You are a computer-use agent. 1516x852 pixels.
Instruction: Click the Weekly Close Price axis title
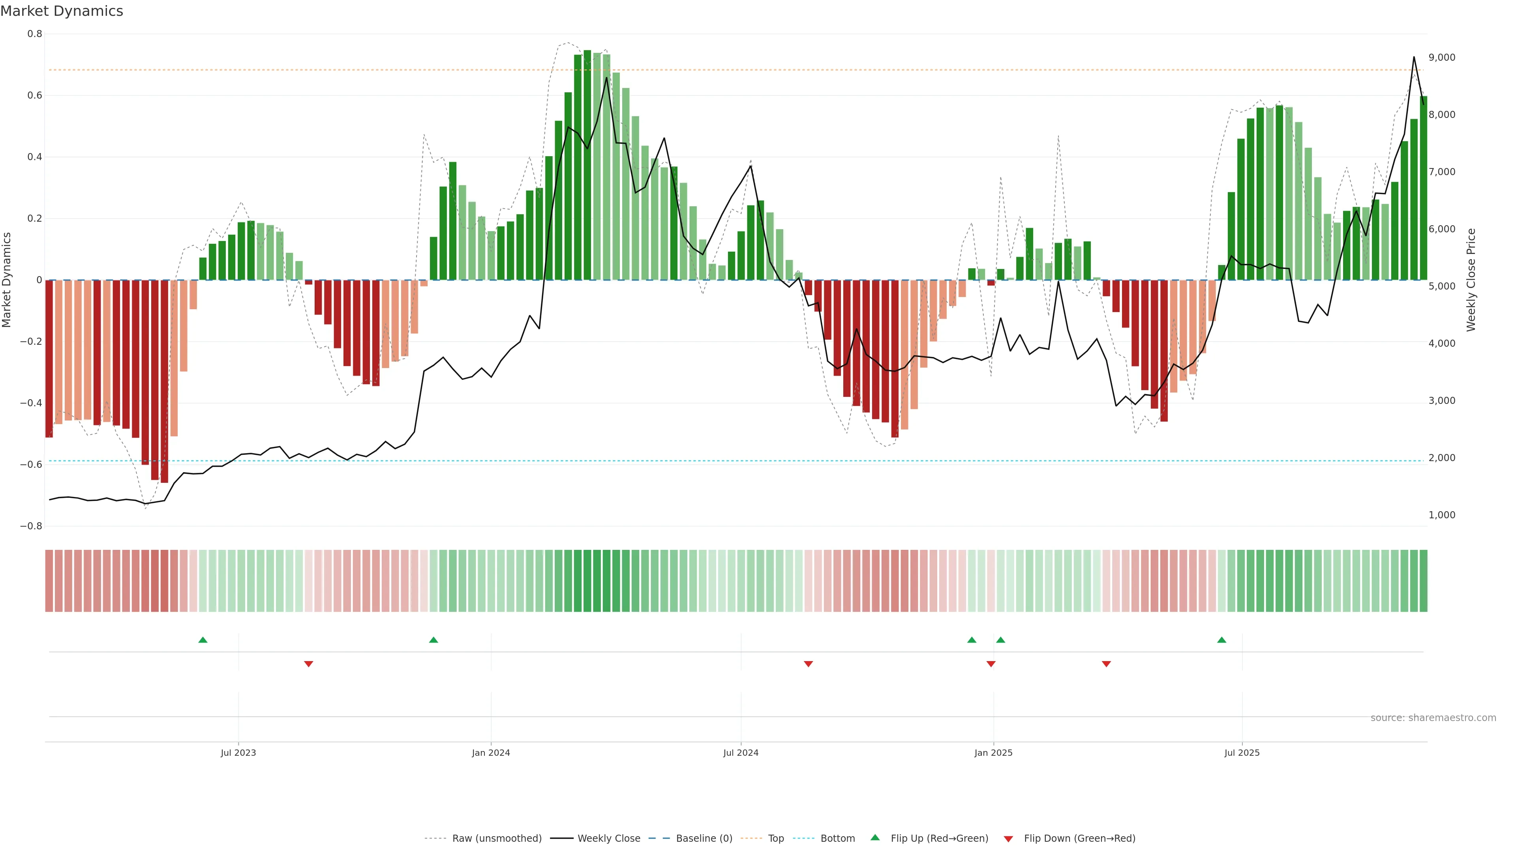(x=1471, y=280)
